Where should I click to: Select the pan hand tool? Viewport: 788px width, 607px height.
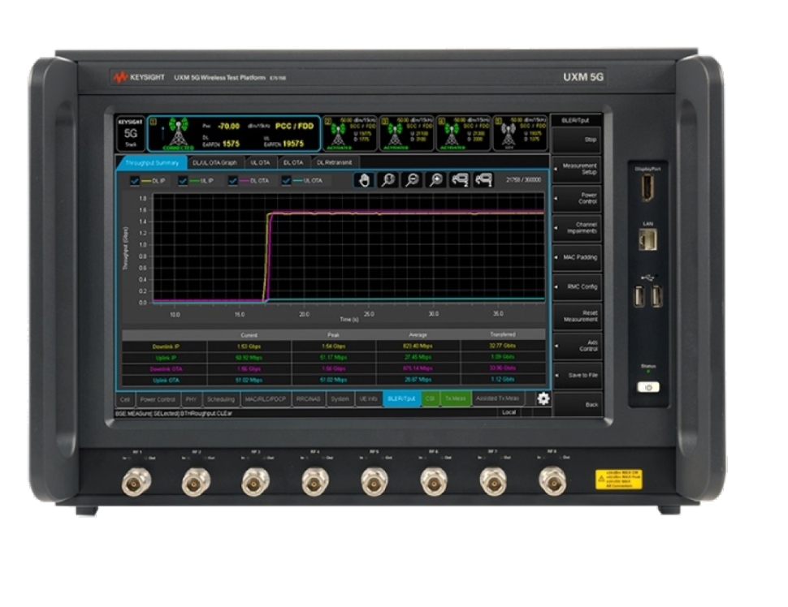pos(364,179)
